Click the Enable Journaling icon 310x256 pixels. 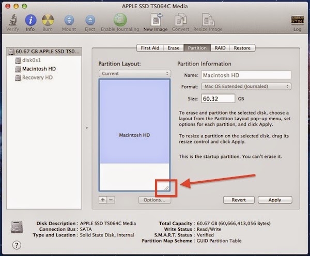[x=120, y=20]
